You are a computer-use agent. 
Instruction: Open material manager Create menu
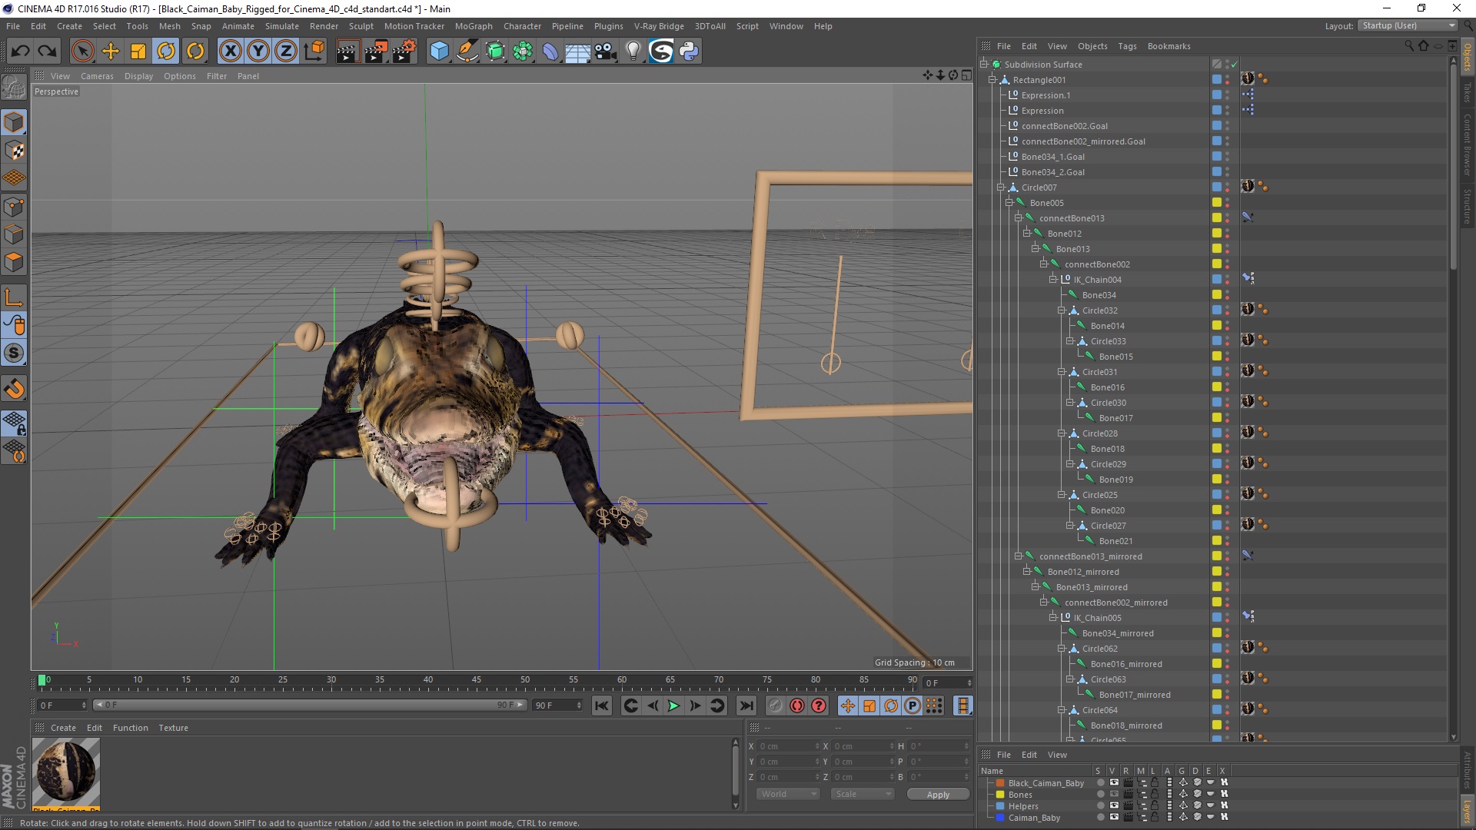[x=63, y=728]
